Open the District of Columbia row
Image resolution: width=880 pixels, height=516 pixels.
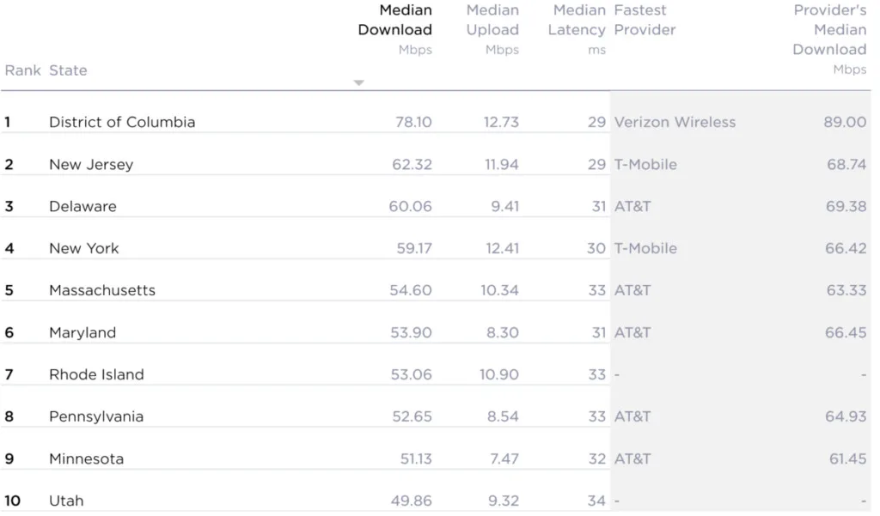point(122,122)
